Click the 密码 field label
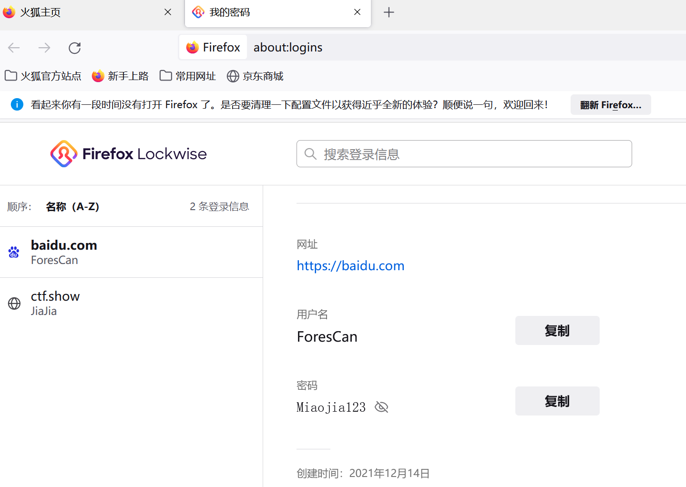 pos(307,386)
